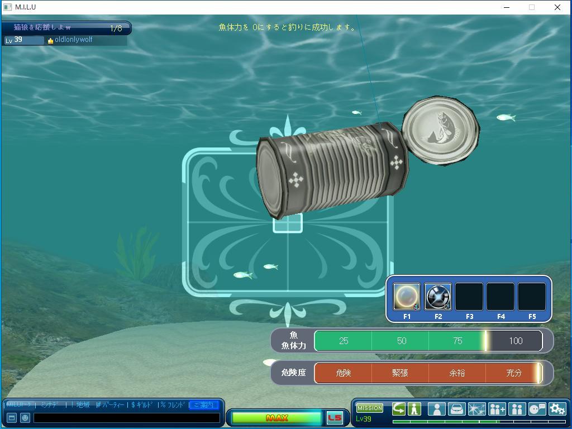This screenshot has height=429, width=572.
Task: Click the green curved return arrow icon
Action: (399, 409)
